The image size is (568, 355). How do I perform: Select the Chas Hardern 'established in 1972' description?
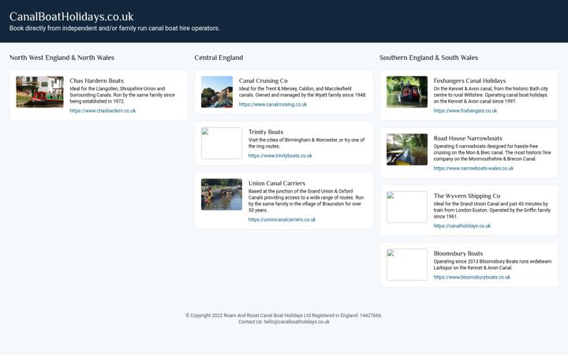coord(122,95)
